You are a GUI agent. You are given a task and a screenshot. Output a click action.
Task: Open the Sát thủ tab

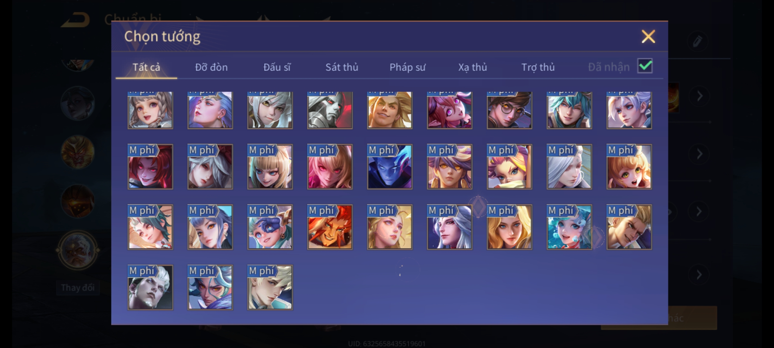click(342, 67)
